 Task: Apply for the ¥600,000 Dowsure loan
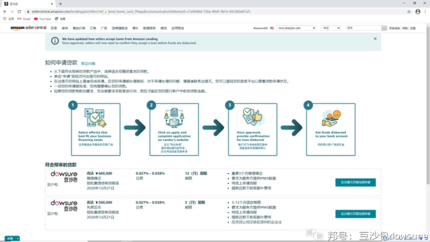click(x=355, y=182)
